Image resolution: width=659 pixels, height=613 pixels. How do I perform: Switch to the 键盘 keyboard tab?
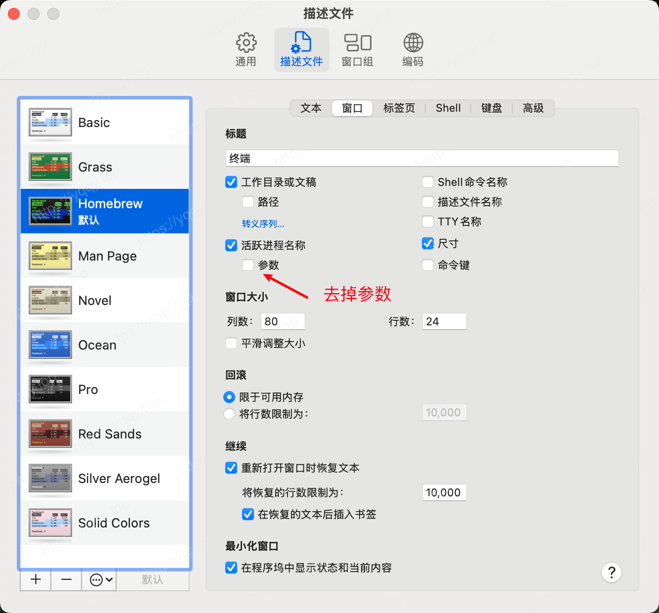pyautogui.click(x=492, y=108)
